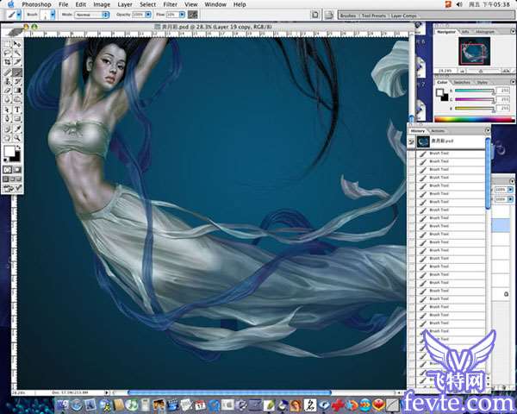Select the Brush tool in the toolbox
The image size is (517, 414).
[x=17, y=72]
